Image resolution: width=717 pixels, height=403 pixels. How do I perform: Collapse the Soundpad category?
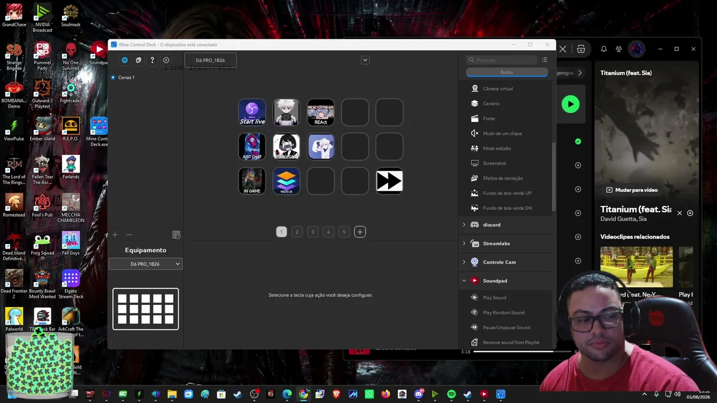point(464,280)
